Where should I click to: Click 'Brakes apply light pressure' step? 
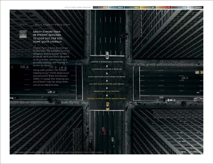point(107,91)
